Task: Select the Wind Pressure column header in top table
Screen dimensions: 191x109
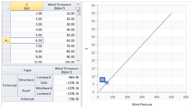Action: point(59,6)
